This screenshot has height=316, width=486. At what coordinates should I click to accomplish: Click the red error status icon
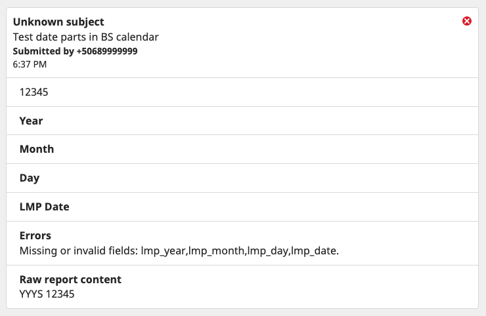point(467,21)
